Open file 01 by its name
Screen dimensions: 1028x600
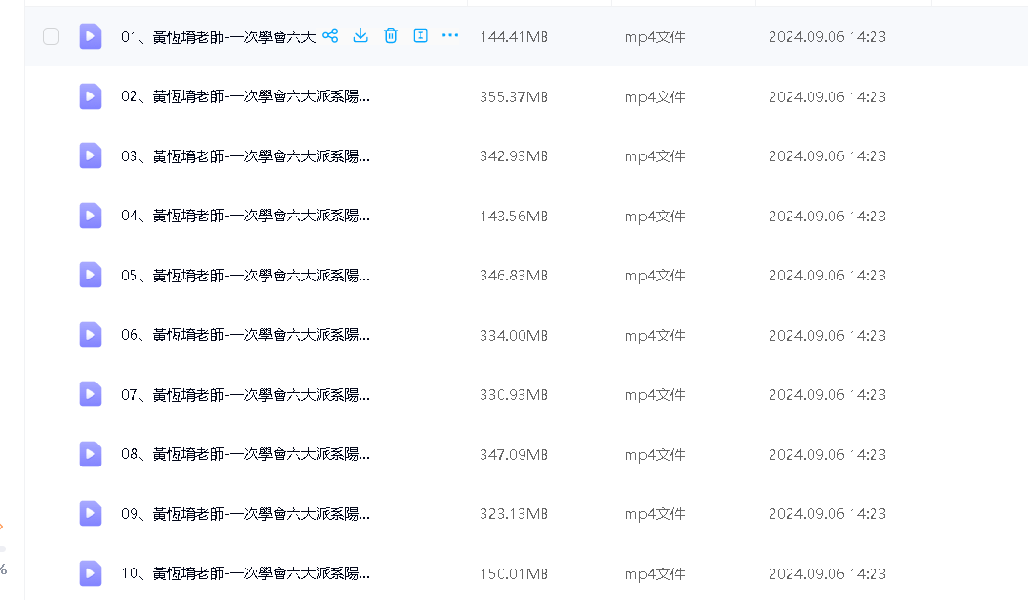[x=218, y=37]
